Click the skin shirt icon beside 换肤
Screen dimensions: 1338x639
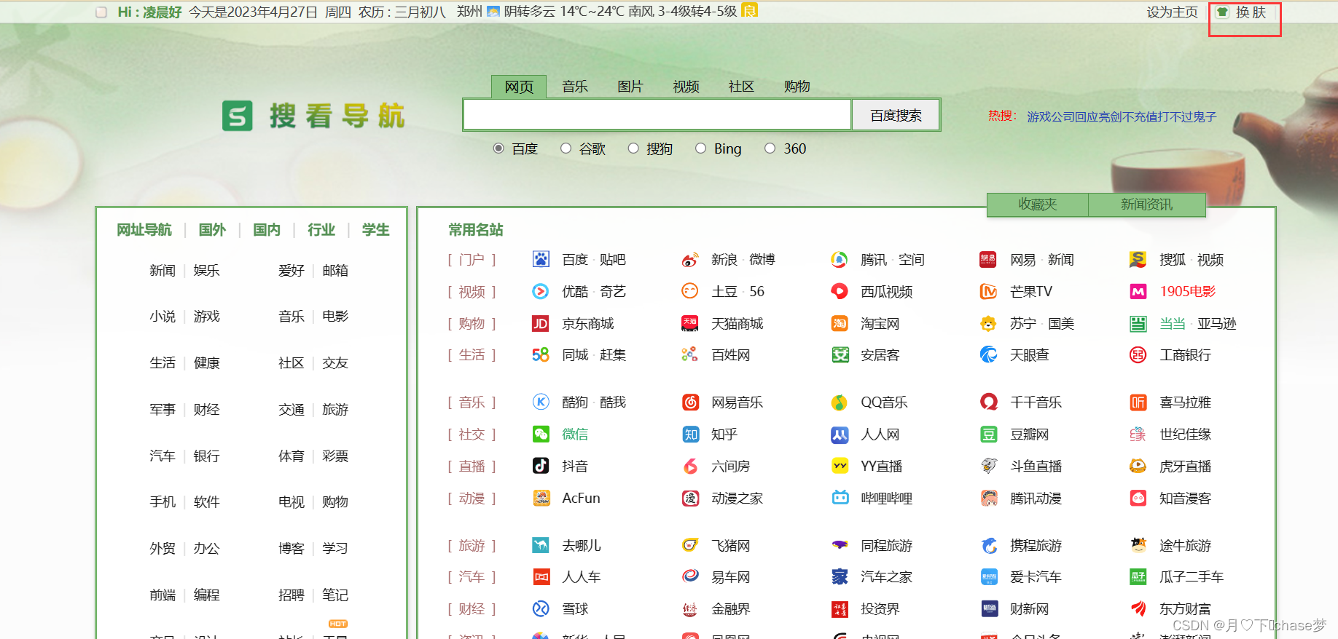(x=1223, y=12)
